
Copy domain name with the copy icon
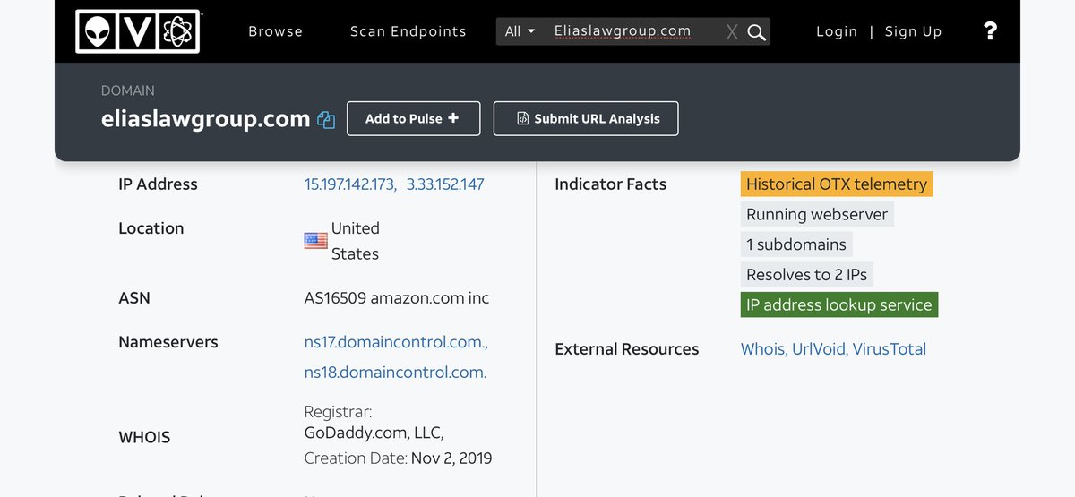[326, 120]
